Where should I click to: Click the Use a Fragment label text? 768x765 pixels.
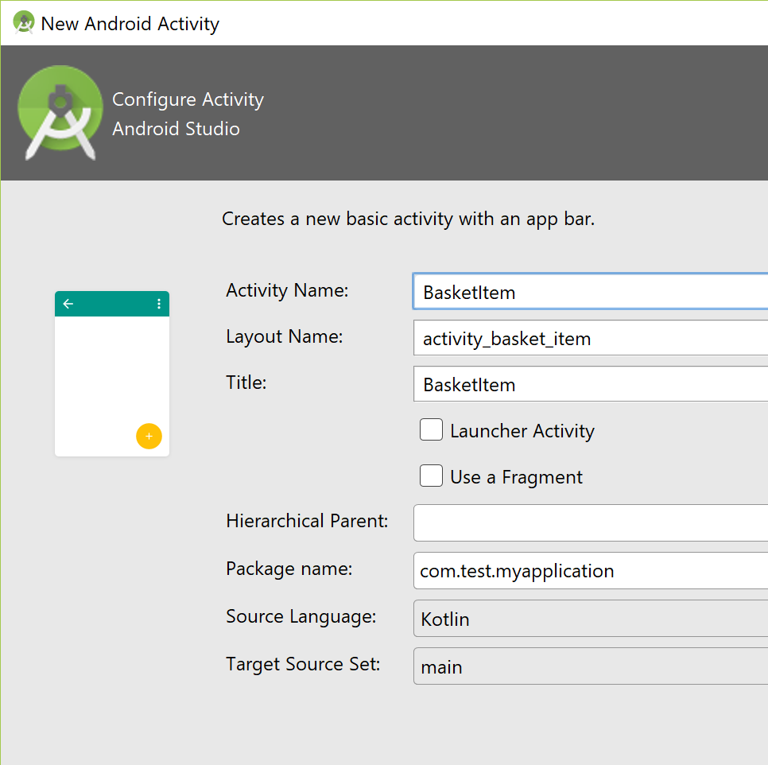coord(516,477)
